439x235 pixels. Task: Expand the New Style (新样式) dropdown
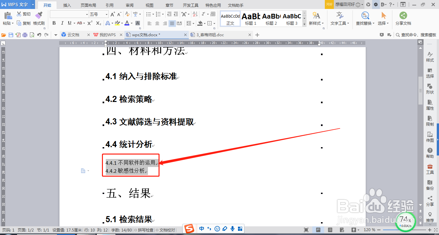(323, 23)
